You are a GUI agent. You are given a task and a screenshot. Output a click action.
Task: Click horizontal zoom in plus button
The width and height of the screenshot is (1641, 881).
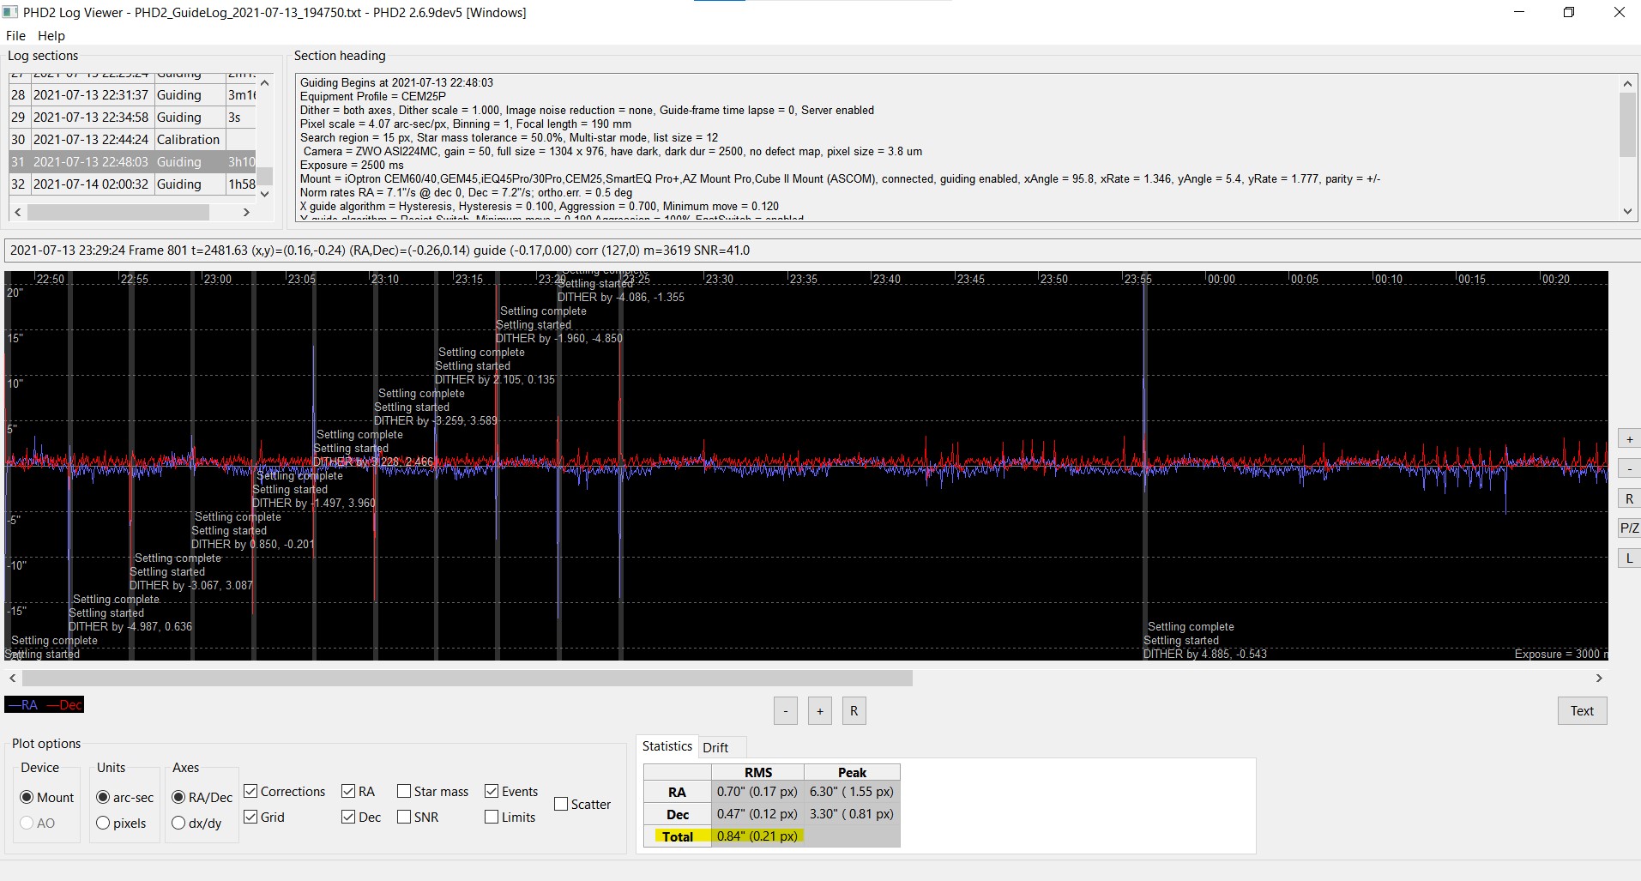click(819, 710)
